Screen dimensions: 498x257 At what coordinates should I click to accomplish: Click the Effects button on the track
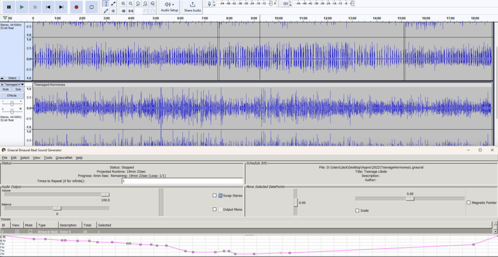coord(12,96)
